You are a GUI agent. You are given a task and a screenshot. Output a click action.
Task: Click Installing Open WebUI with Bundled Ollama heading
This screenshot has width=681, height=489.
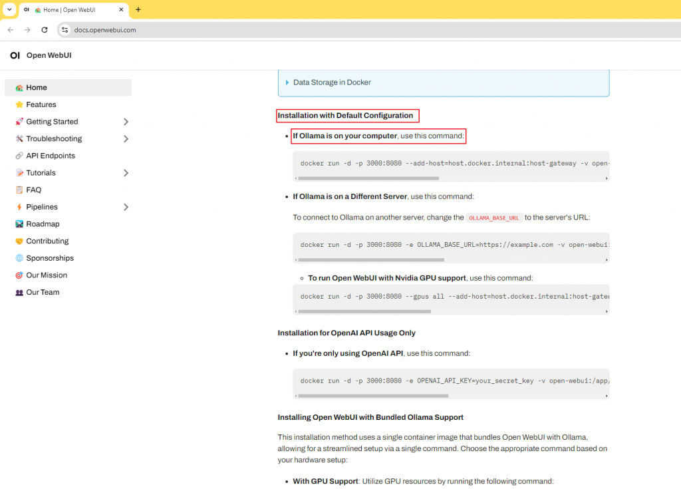[x=370, y=417]
